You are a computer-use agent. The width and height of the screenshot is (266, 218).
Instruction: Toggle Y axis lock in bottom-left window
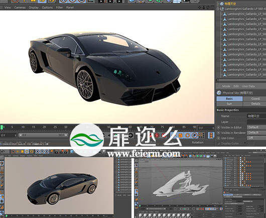[x=42, y=151]
